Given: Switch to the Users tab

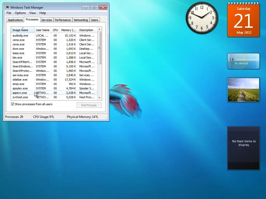Looking at the screenshot, I should tap(94, 20).
